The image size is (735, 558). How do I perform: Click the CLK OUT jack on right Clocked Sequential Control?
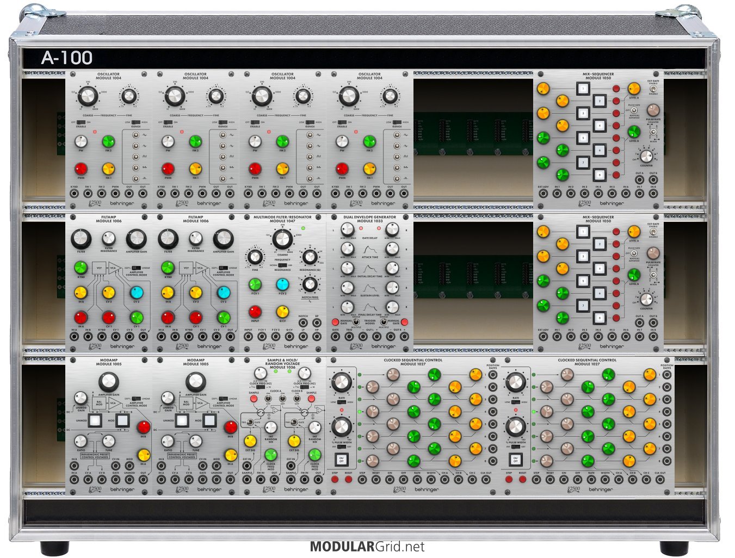660,480
